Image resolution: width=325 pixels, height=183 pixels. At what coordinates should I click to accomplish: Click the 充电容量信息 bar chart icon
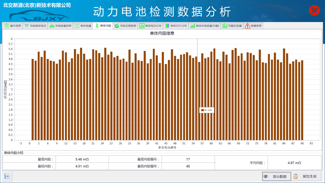coord(52,26)
